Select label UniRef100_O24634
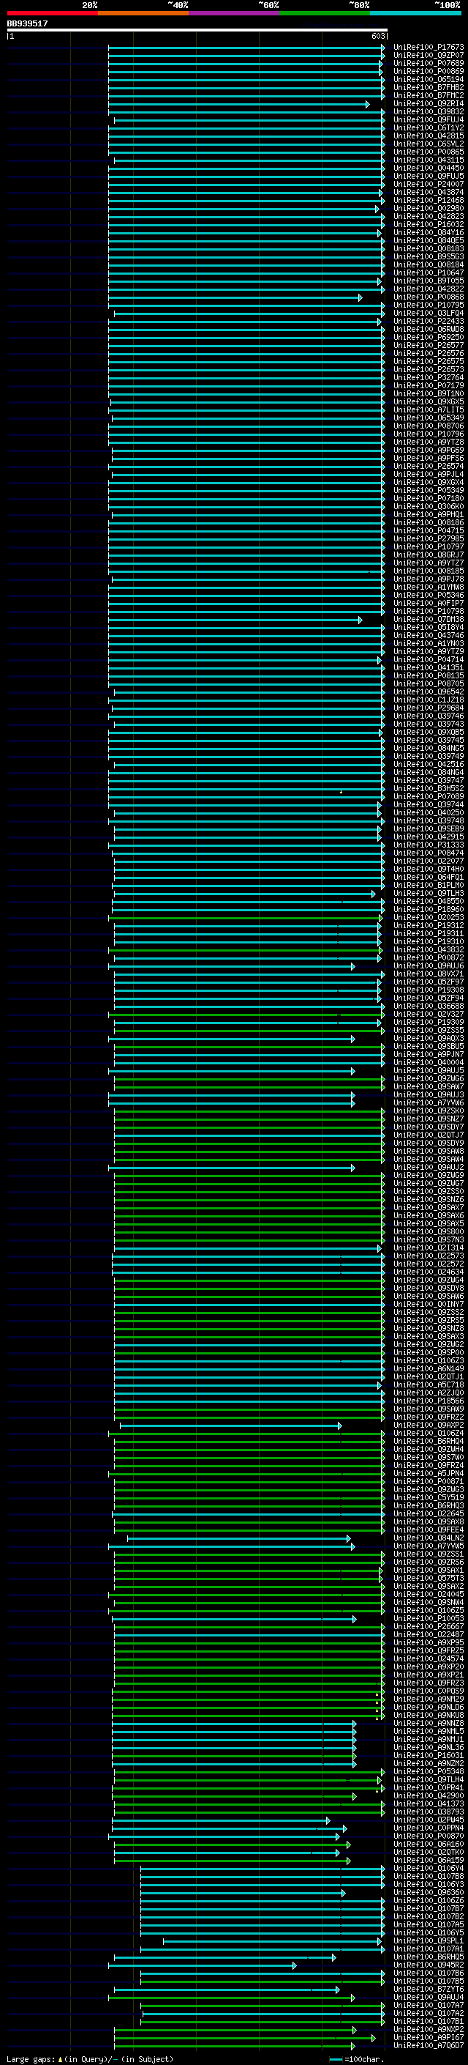Image resolution: width=468 pixels, height=2065 pixels. (429, 1272)
